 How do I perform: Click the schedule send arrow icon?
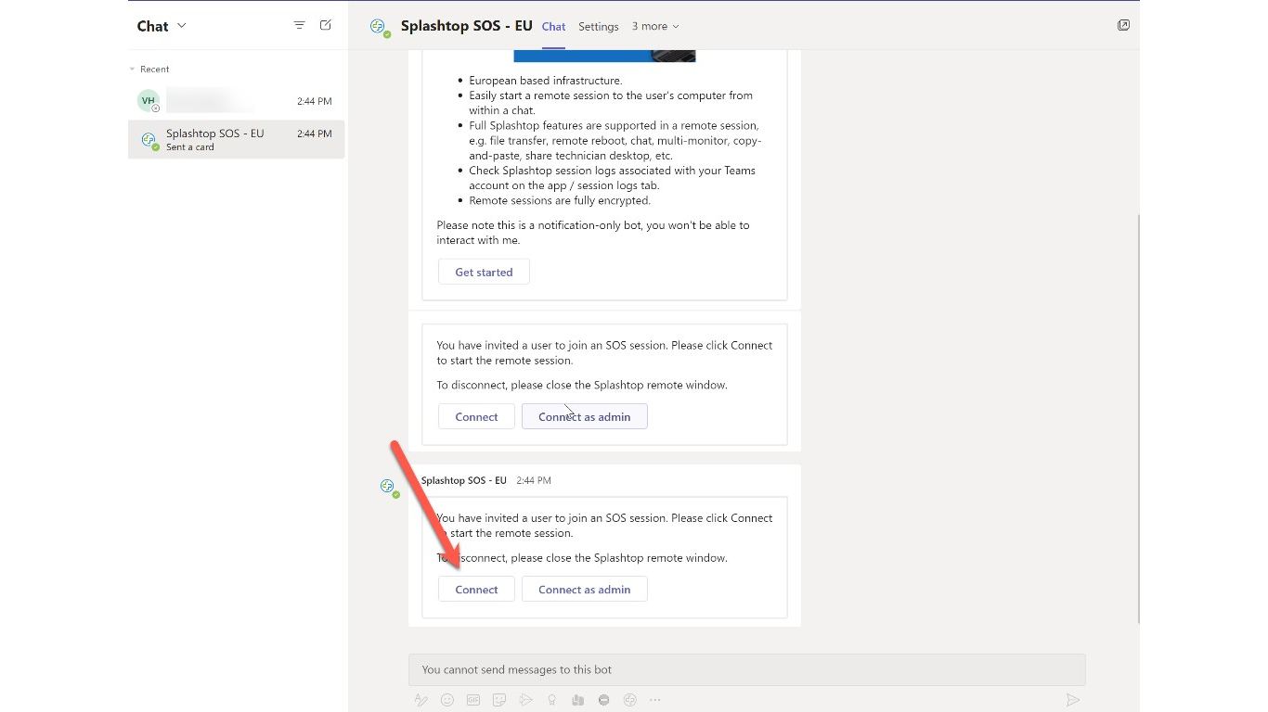coord(525,700)
